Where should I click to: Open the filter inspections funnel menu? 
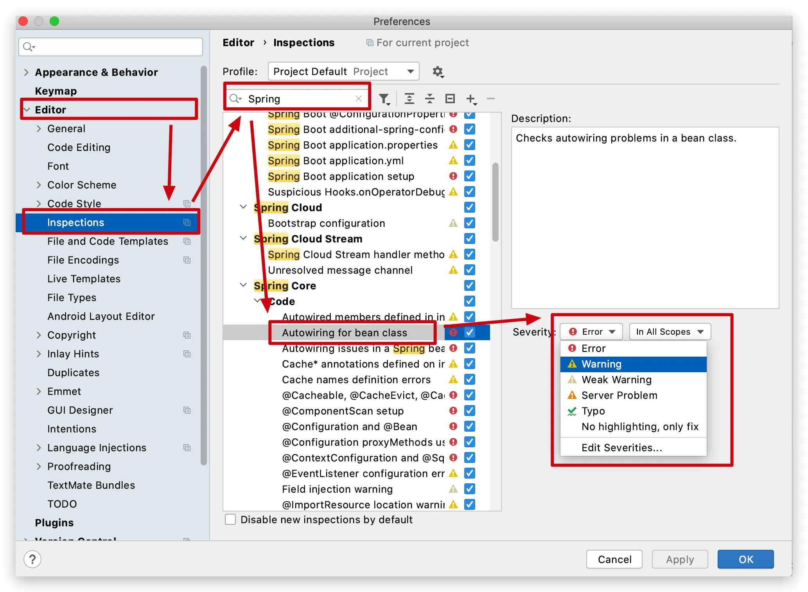[x=384, y=99]
